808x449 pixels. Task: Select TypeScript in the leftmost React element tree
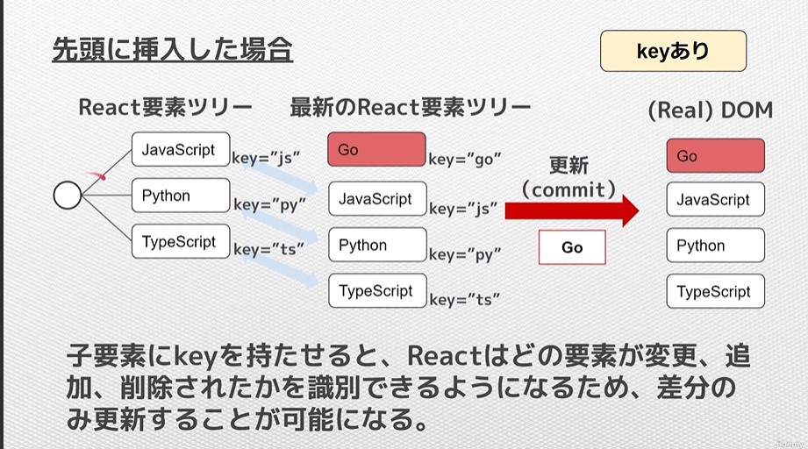180,242
